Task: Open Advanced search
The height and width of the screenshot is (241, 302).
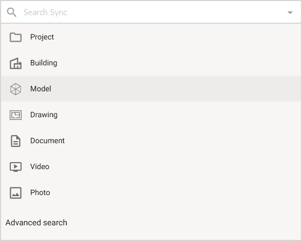Action: pyautogui.click(x=37, y=223)
